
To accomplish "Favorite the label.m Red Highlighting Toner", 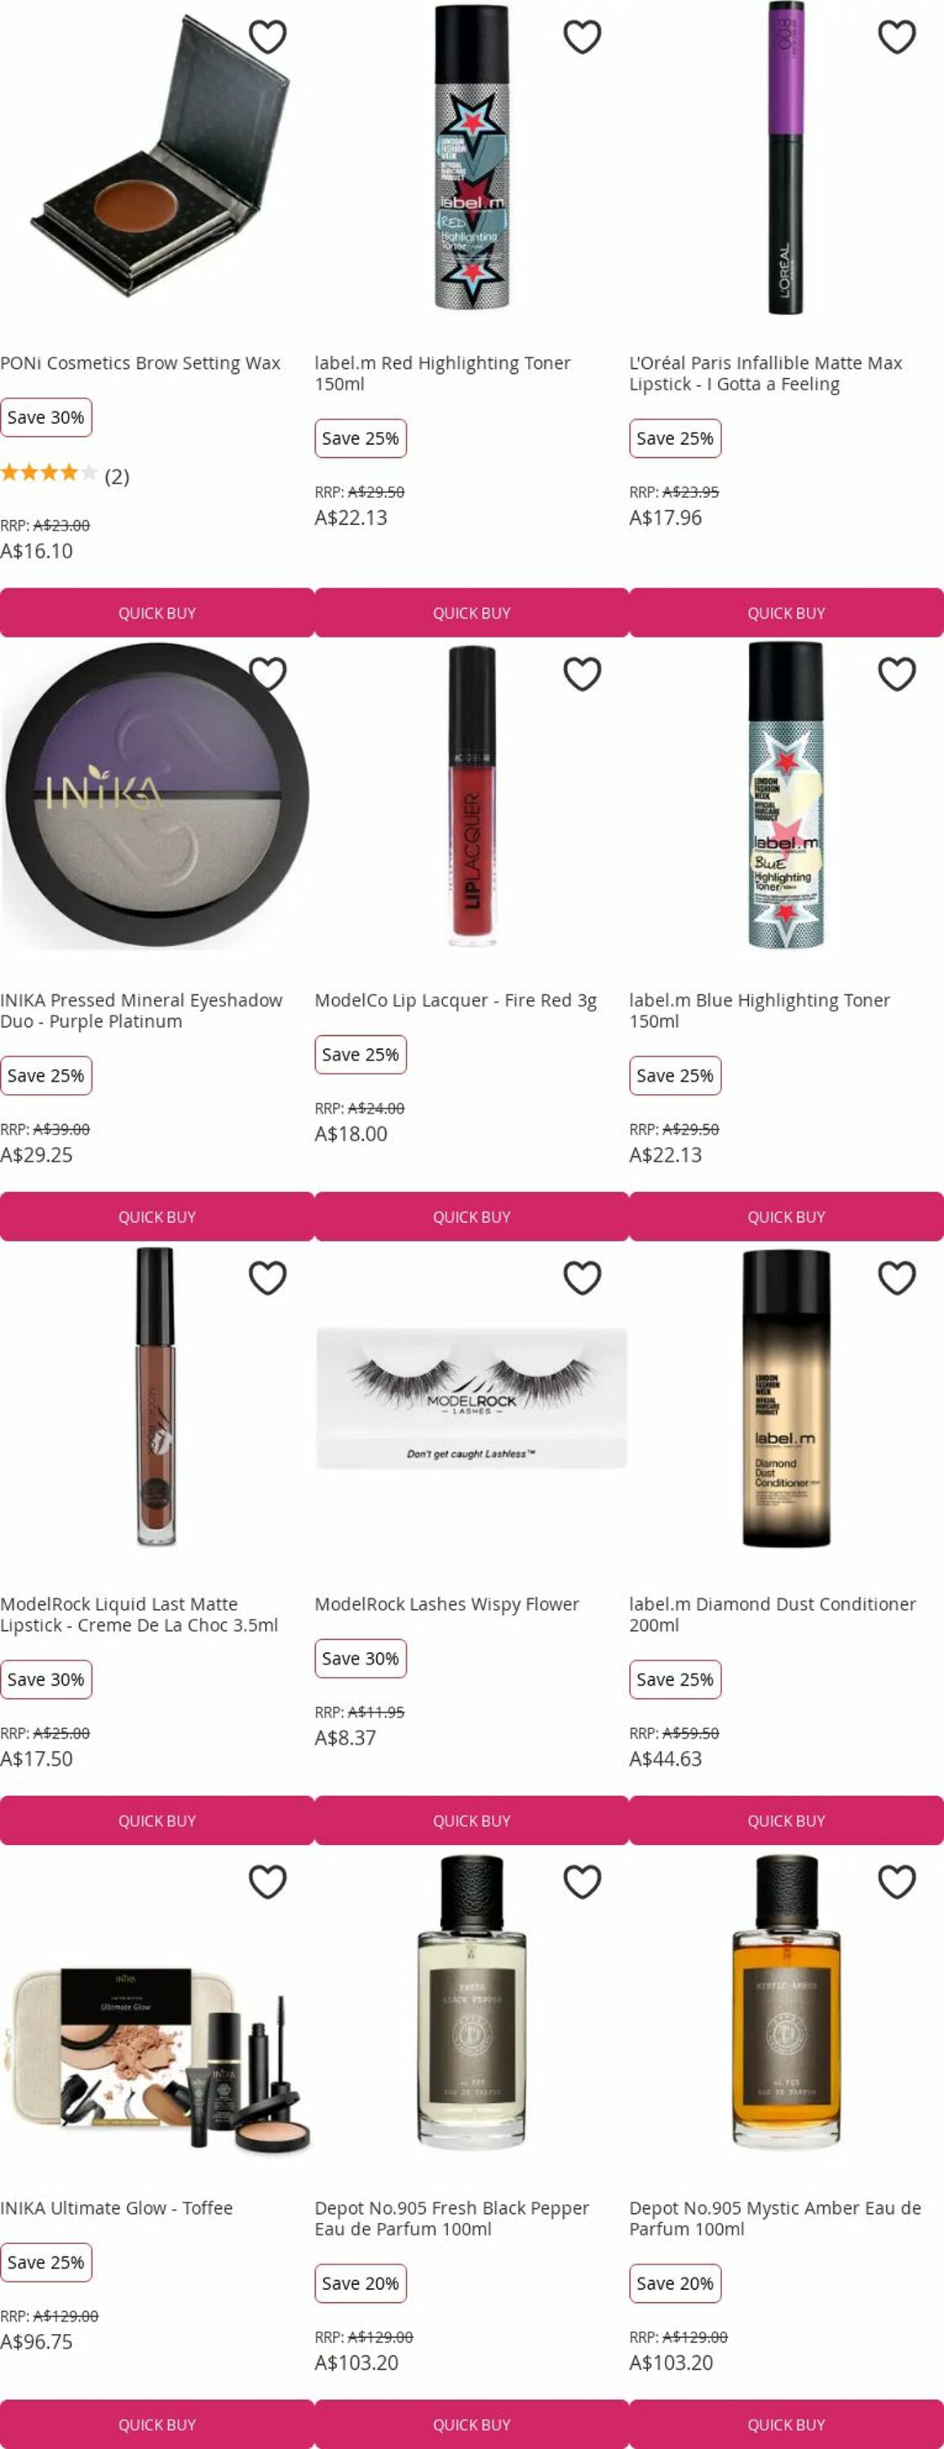I will click(582, 37).
